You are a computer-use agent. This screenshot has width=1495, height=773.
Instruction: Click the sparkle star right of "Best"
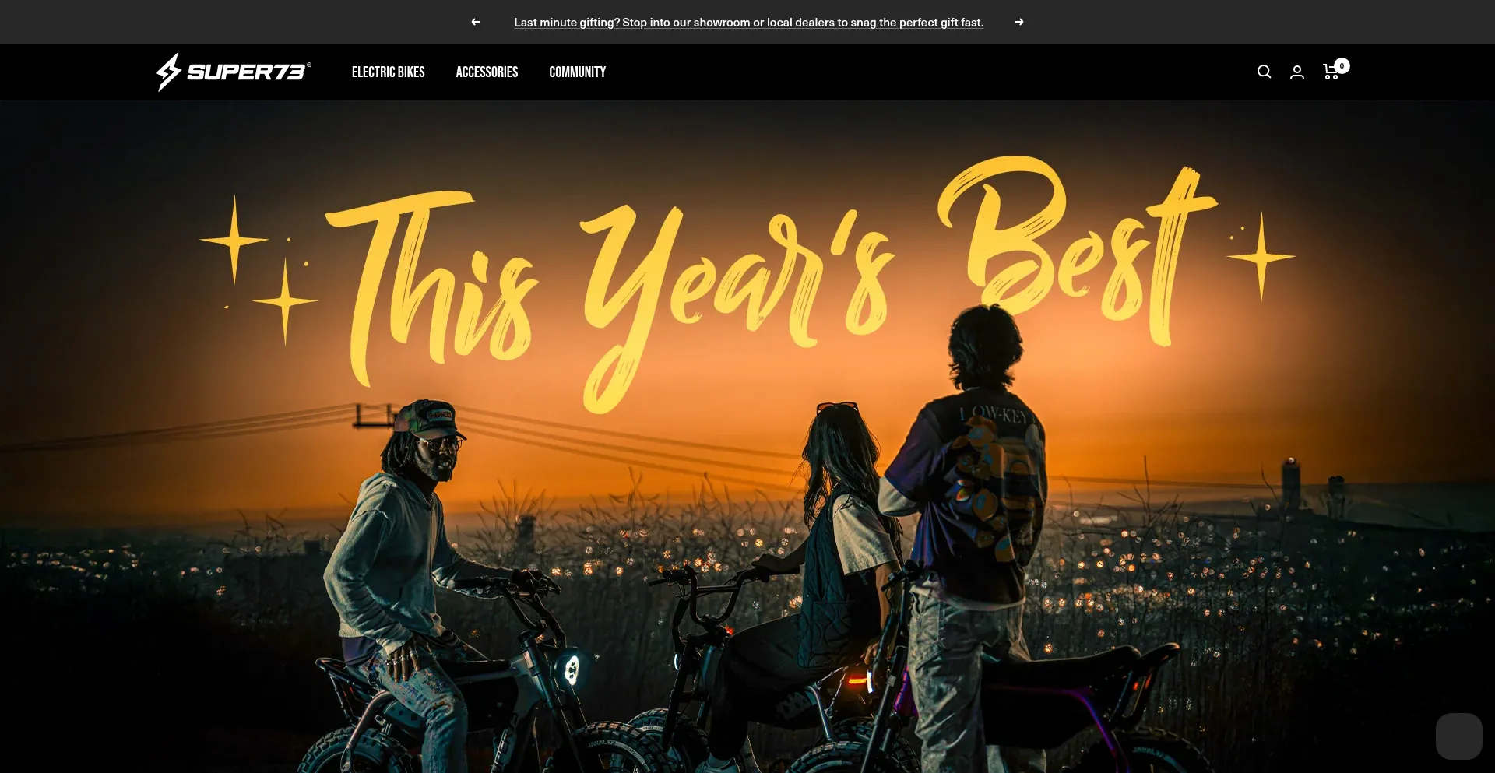[x=1261, y=256]
